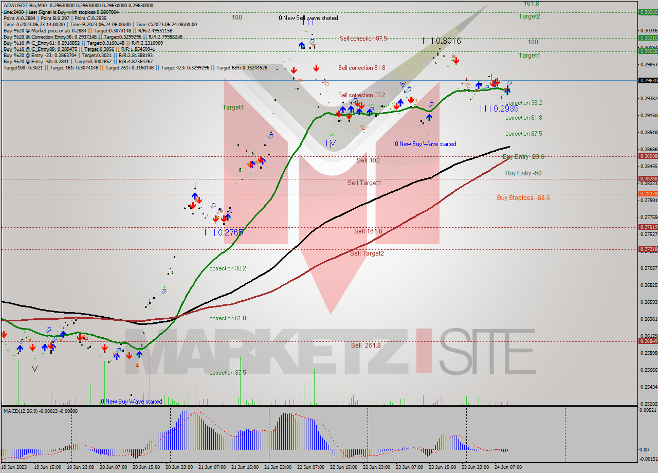Click the 'Sell 261.8' level label
The height and width of the screenshot is (473, 658).
pyautogui.click(x=366, y=345)
